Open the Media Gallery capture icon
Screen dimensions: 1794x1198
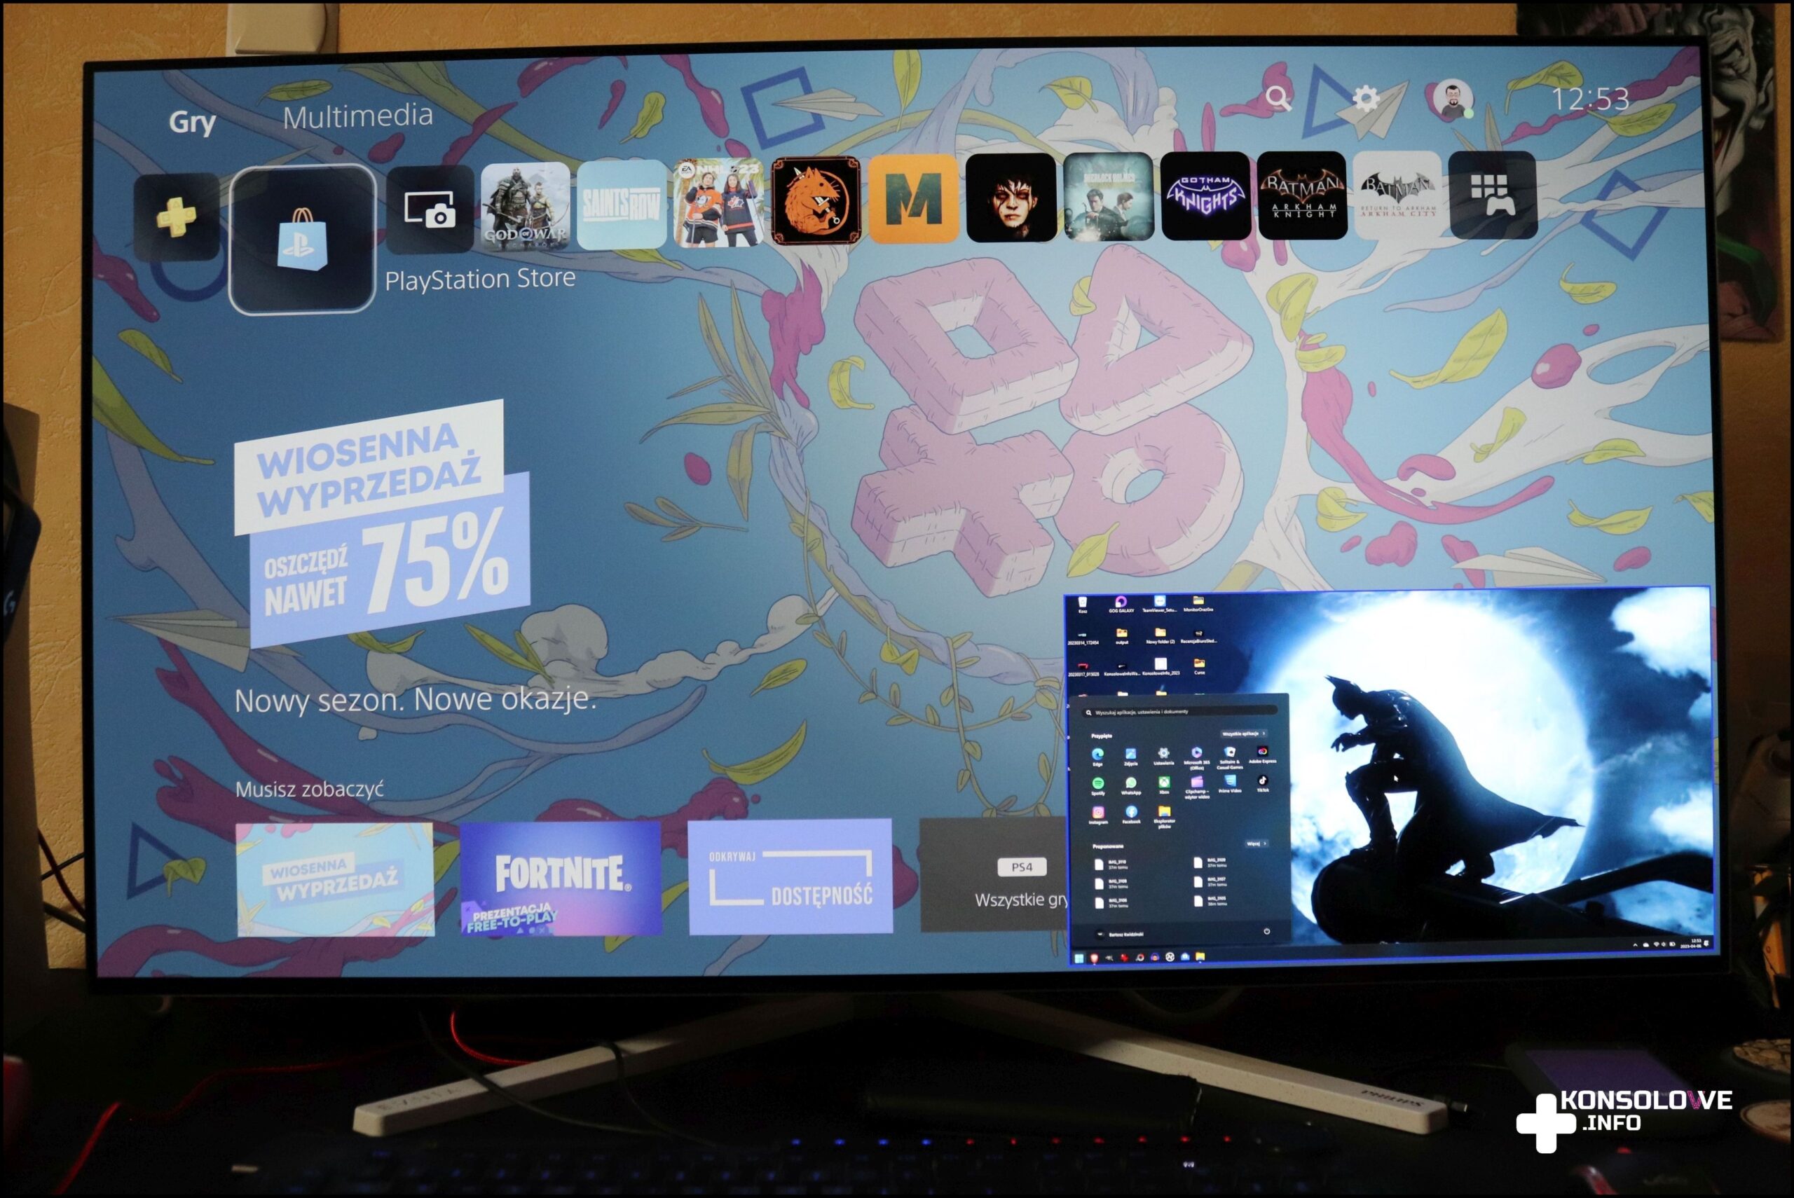tap(430, 209)
